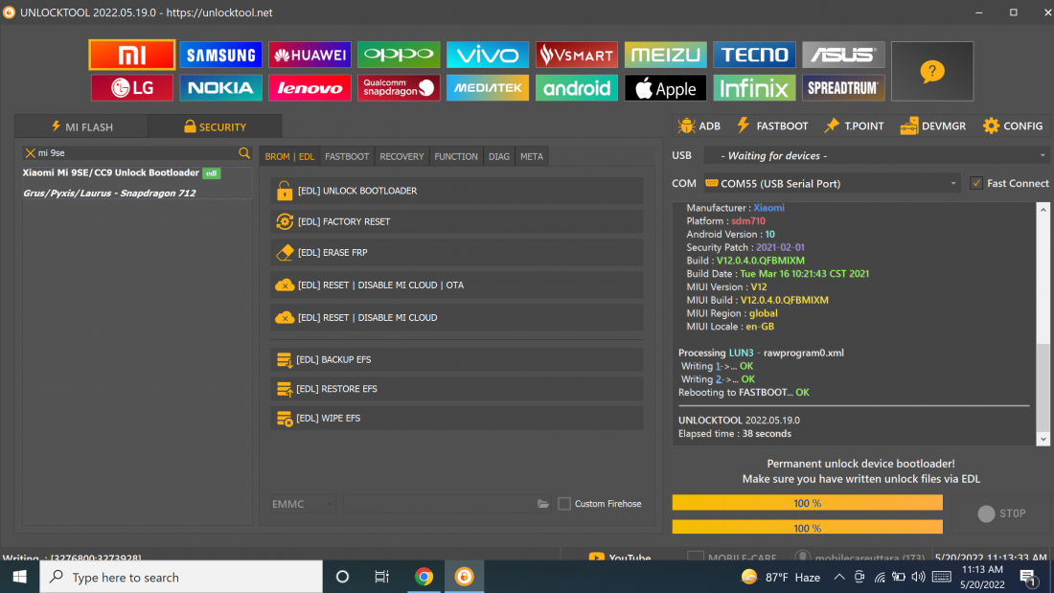Run [EDL] BACKUP EFS
This screenshot has width=1054, height=593.
click(457, 359)
